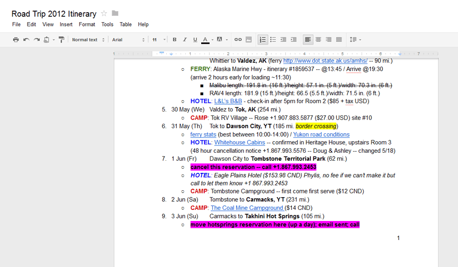Viewport: 458px width, 267px height.
Task: Expand the background color dropdown arrow
Action: pyautogui.click(x=227, y=40)
